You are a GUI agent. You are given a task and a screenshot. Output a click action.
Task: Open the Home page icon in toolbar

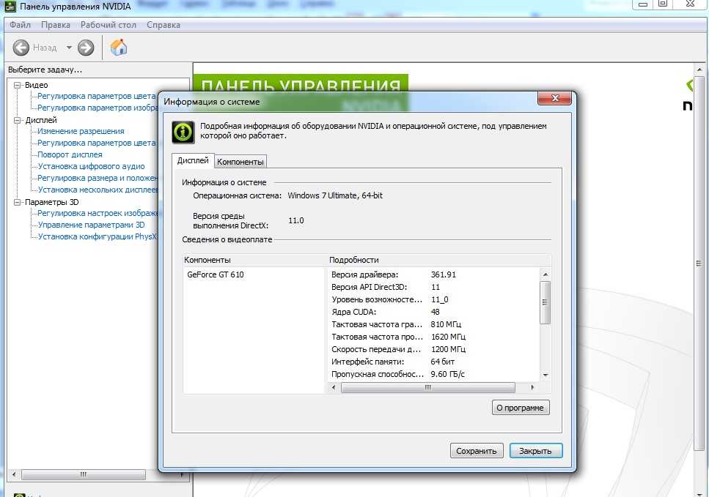pos(118,48)
